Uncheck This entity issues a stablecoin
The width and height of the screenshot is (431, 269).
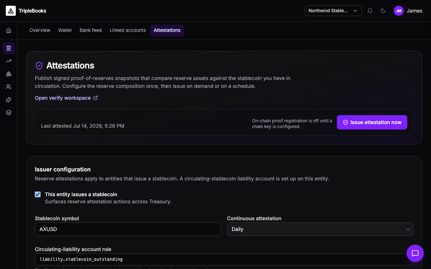point(38,194)
